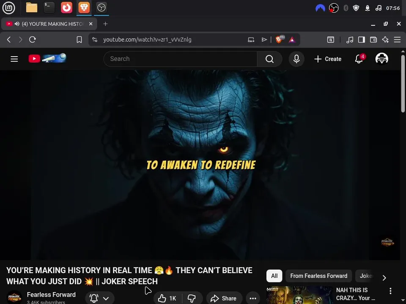Open the Fearless Forward channel name link

click(51, 295)
